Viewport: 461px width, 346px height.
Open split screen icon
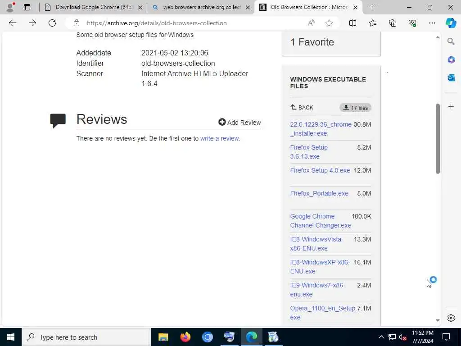[353, 23]
